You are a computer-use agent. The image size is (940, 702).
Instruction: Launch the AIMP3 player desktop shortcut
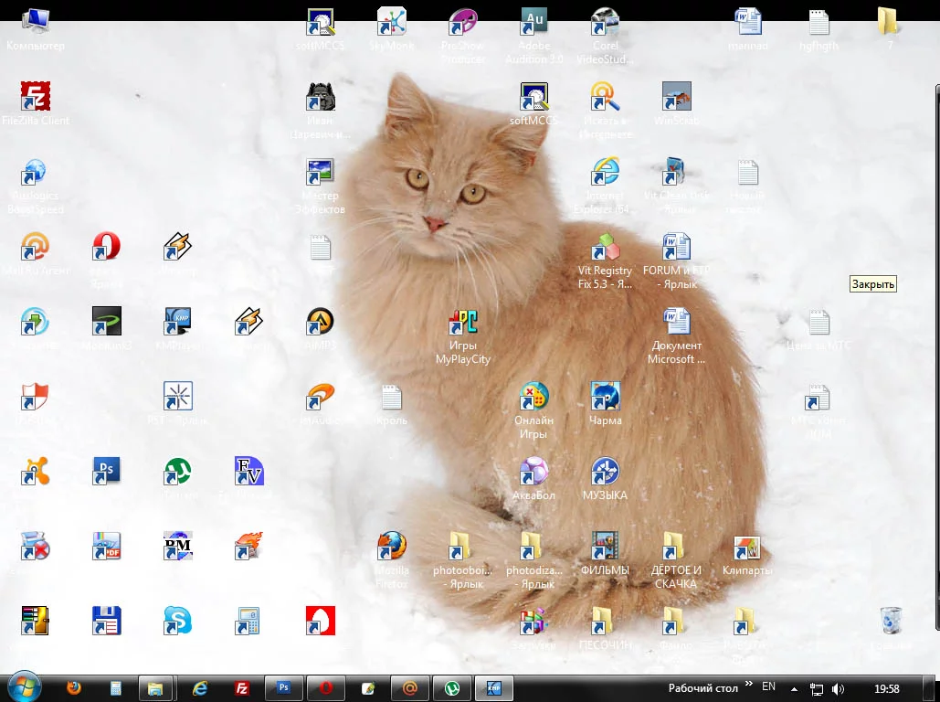tap(320, 322)
